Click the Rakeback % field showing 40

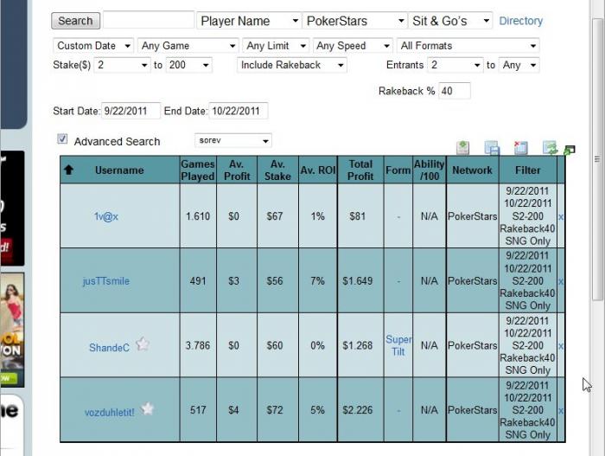(455, 91)
